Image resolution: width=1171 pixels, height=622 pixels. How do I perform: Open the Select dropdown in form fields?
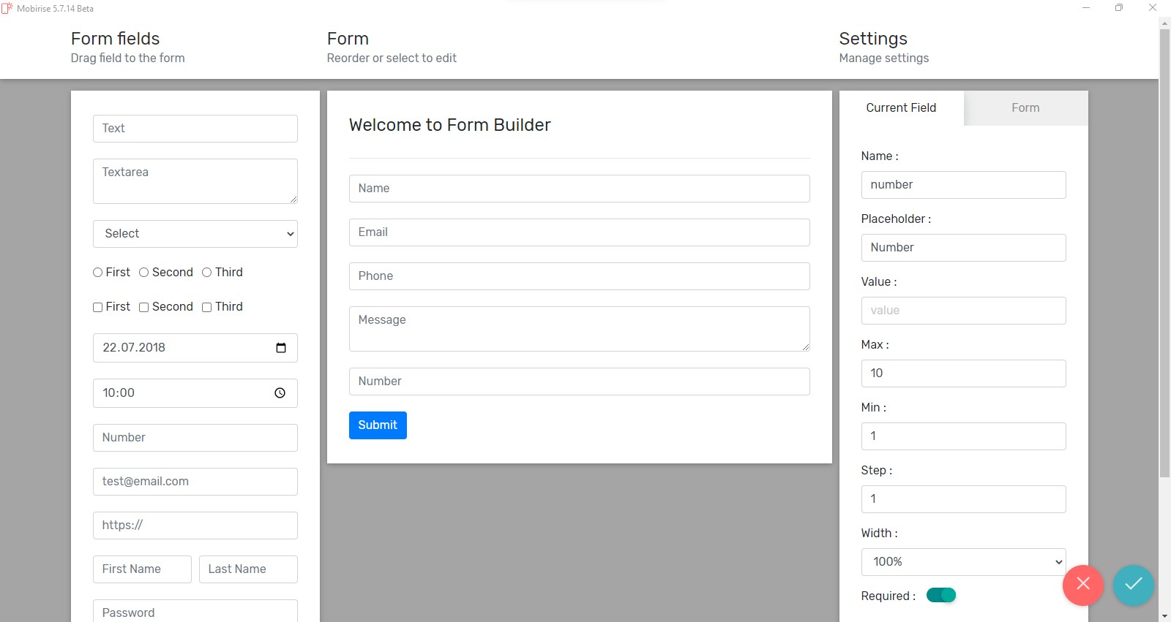pyautogui.click(x=195, y=234)
